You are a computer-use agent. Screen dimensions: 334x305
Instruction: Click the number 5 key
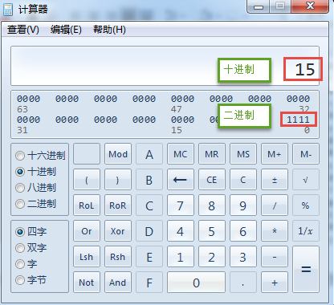point(212,231)
